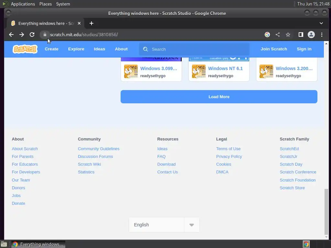
Task: Click the share page icon
Action: pyautogui.click(x=278, y=35)
